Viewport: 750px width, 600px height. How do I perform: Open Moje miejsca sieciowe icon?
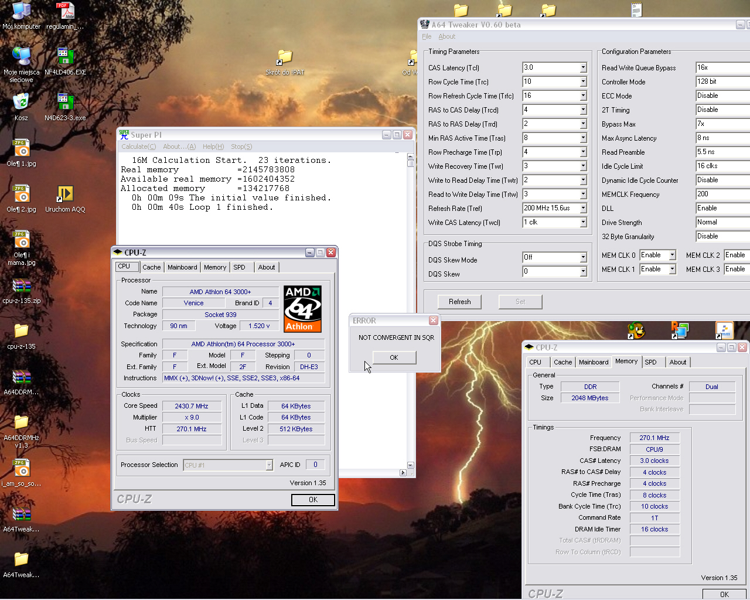(x=22, y=56)
